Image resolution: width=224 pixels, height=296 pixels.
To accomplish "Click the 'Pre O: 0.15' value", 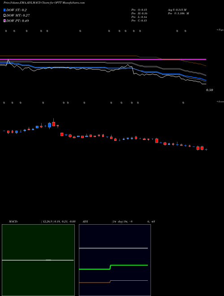I will [139, 10].
